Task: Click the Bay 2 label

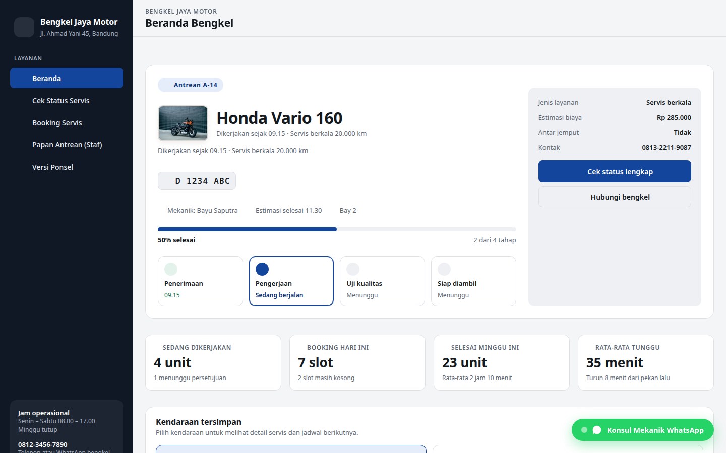Action: click(x=348, y=210)
